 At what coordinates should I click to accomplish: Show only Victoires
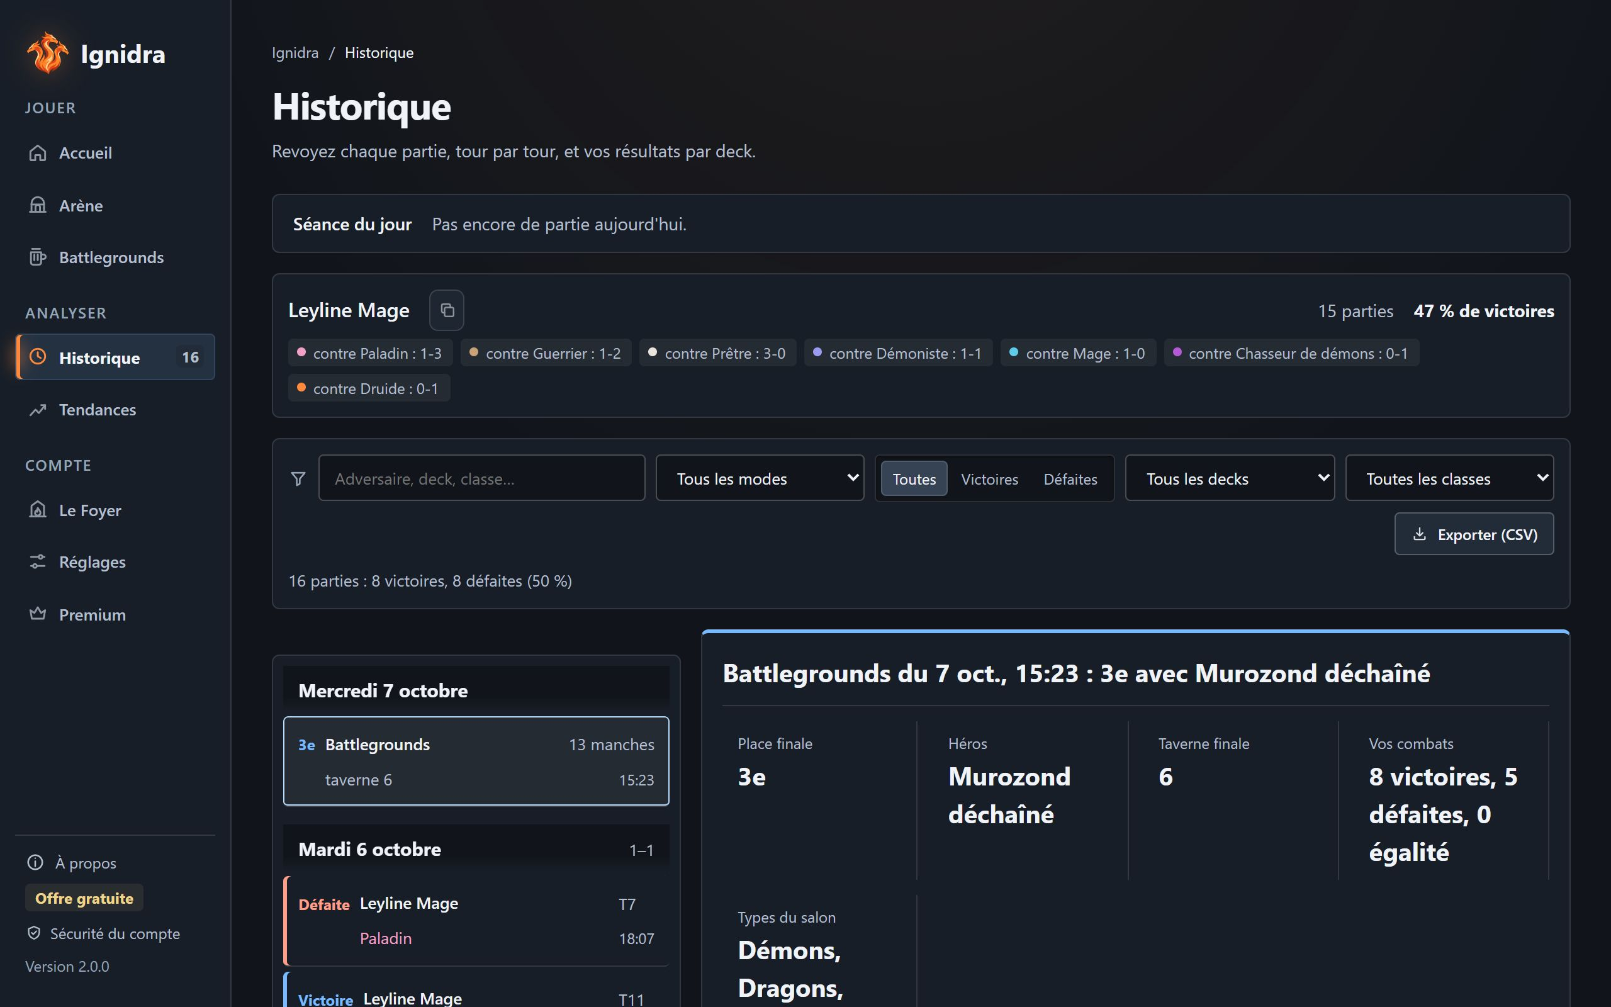[989, 479]
